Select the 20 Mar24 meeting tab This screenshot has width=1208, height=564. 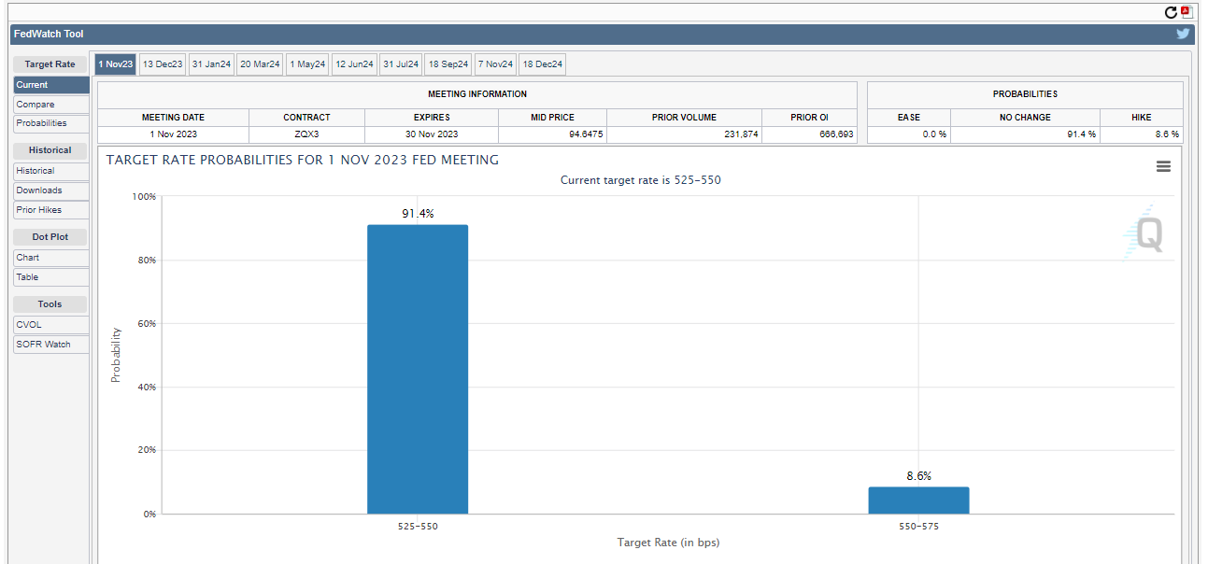[x=260, y=64]
